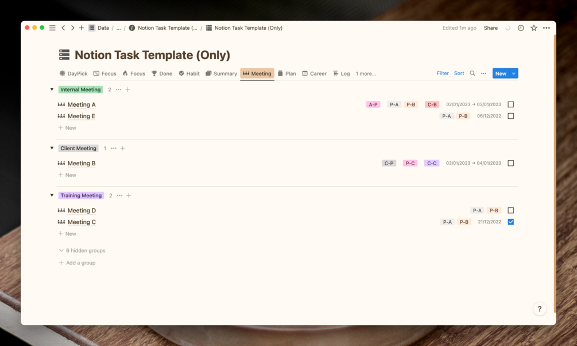
Task: Add item to Client Meeting group with plus
Action: pyautogui.click(x=122, y=149)
